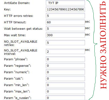Select the Param "calc" input field

(x=65, y=78)
